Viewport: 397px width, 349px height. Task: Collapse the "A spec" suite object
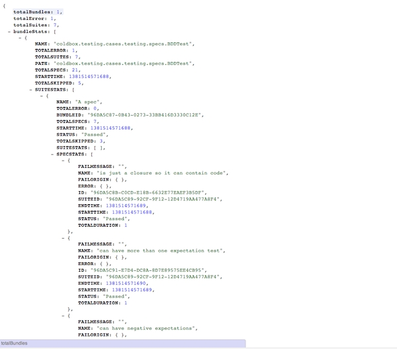[42, 95]
